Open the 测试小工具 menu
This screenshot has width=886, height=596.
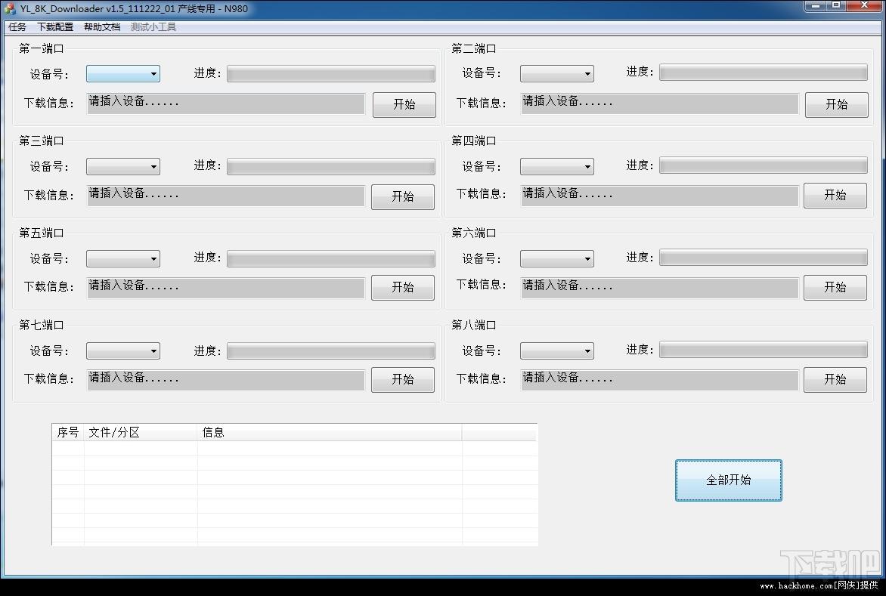coord(153,27)
